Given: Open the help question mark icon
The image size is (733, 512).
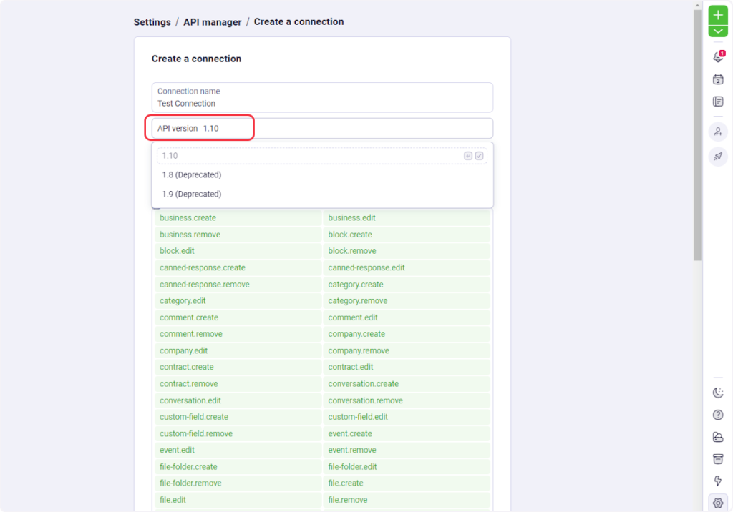Looking at the screenshot, I should (x=718, y=415).
